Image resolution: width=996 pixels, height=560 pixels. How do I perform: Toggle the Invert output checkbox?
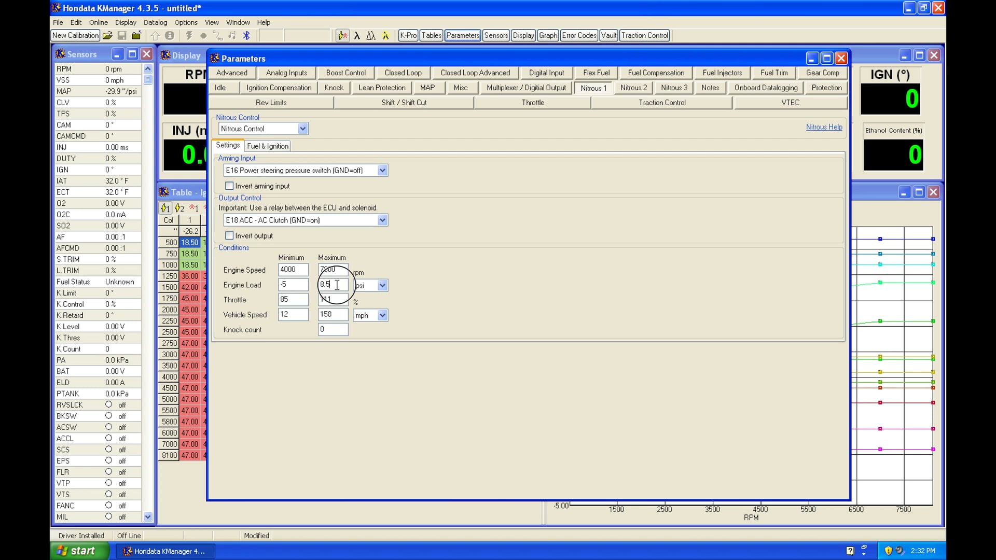point(229,235)
